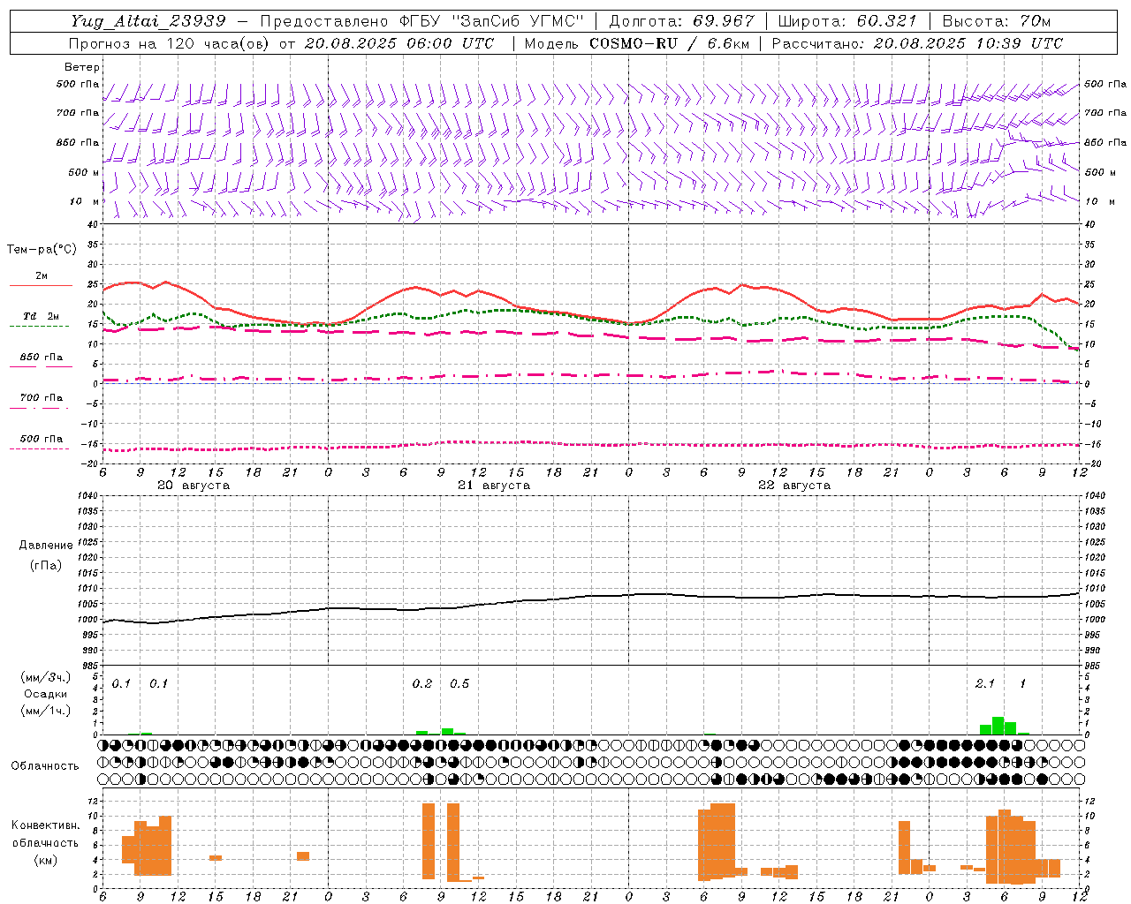Image resolution: width=1131 pixels, height=904 pixels.
Task: Click the Yug_Altai_23939 station title
Action: click(x=148, y=21)
